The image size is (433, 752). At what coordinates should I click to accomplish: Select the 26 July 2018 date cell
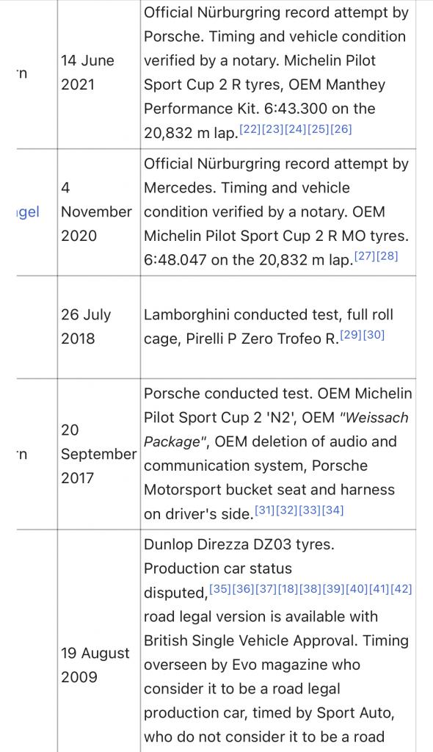click(x=99, y=327)
